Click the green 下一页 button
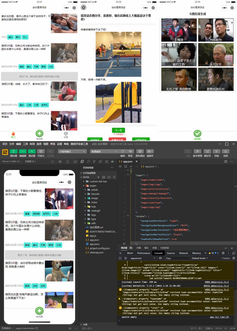Image resolution: width=237 pixels, height=331 pixels. 118,130
